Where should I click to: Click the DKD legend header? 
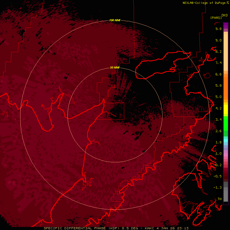(225, 15)
